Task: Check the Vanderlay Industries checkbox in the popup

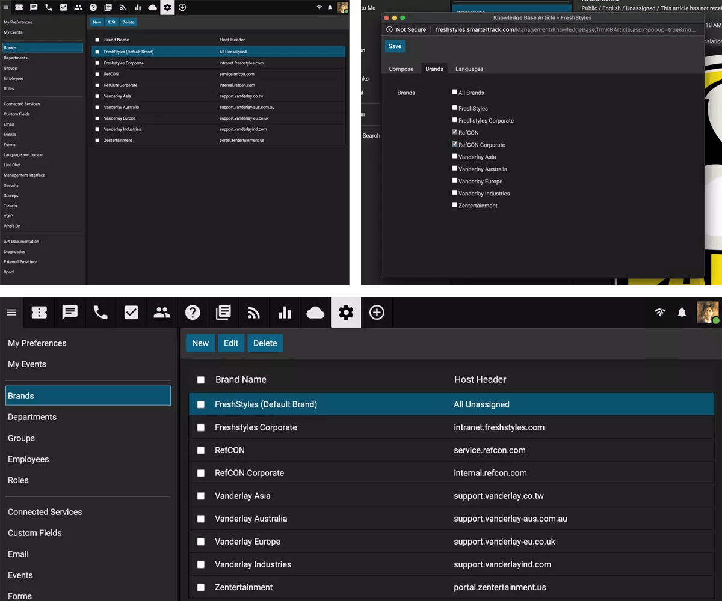Action: [x=455, y=193]
